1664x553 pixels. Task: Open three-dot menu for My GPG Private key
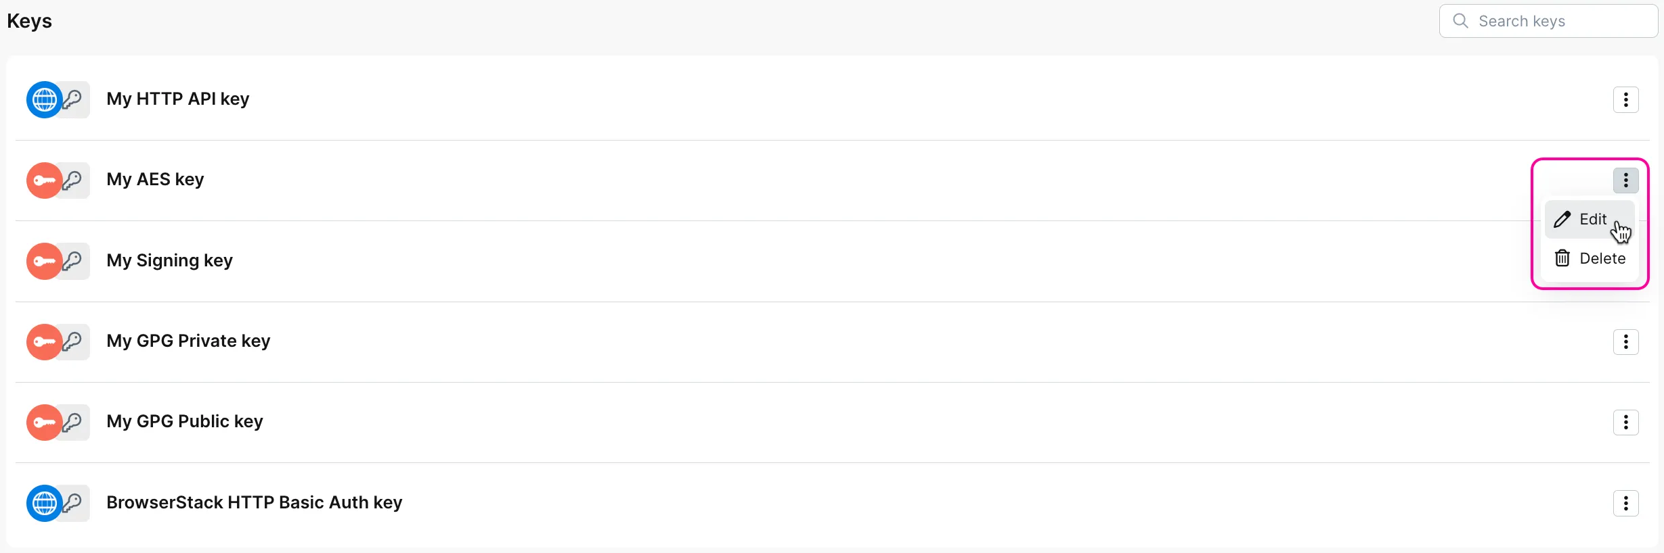(1625, 342)
